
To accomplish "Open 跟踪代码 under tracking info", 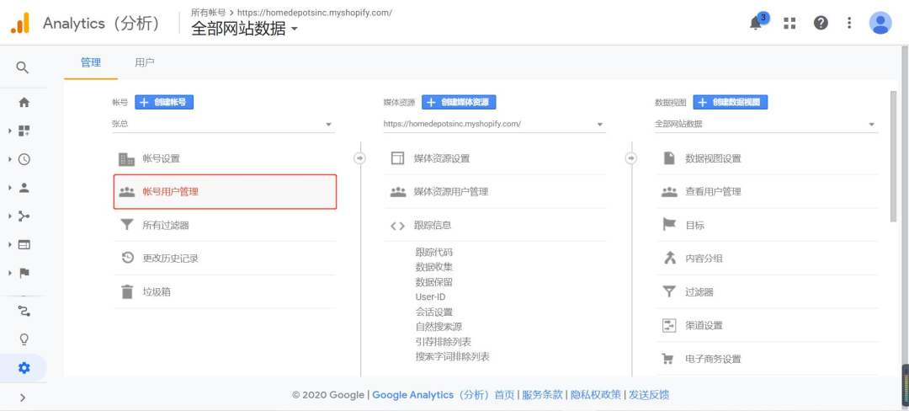I will [x=434, y=252].
